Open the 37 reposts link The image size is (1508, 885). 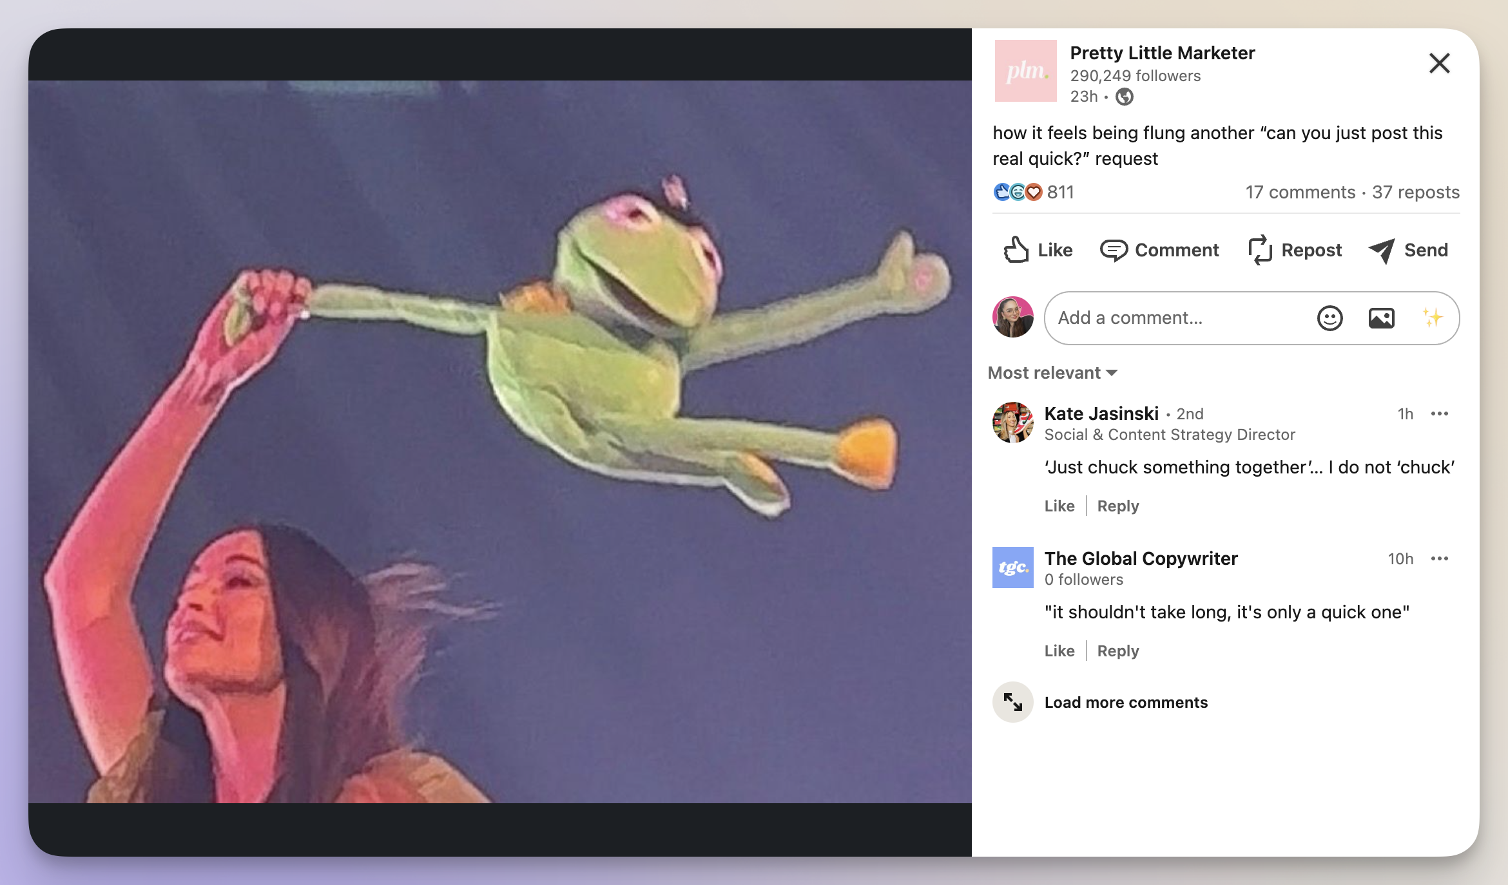click(1415, 192)
